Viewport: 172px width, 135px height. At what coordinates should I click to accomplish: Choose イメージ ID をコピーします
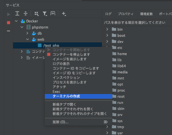pyautogui.click(x=78, y=73)
